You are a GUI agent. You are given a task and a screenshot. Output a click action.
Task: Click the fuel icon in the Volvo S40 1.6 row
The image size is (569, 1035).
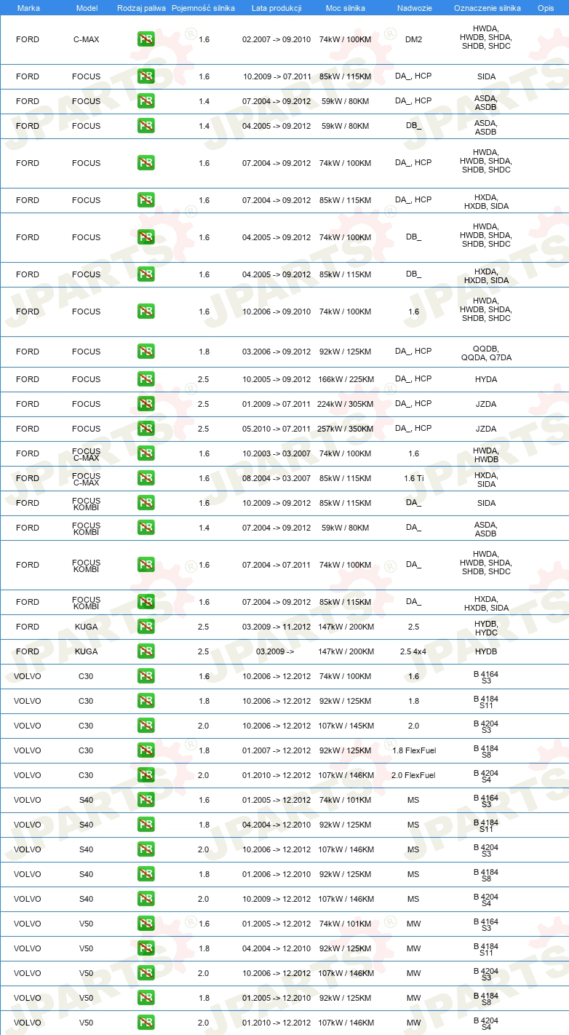(x=146, y=800)
